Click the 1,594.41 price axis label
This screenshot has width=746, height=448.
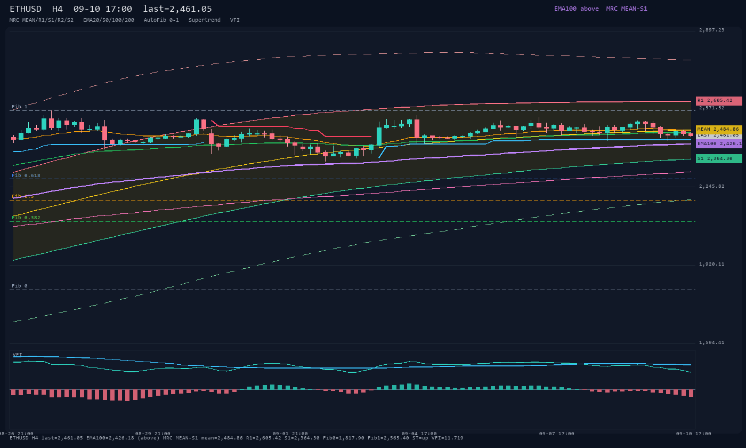pyautogui.click(x=712, y=342)
